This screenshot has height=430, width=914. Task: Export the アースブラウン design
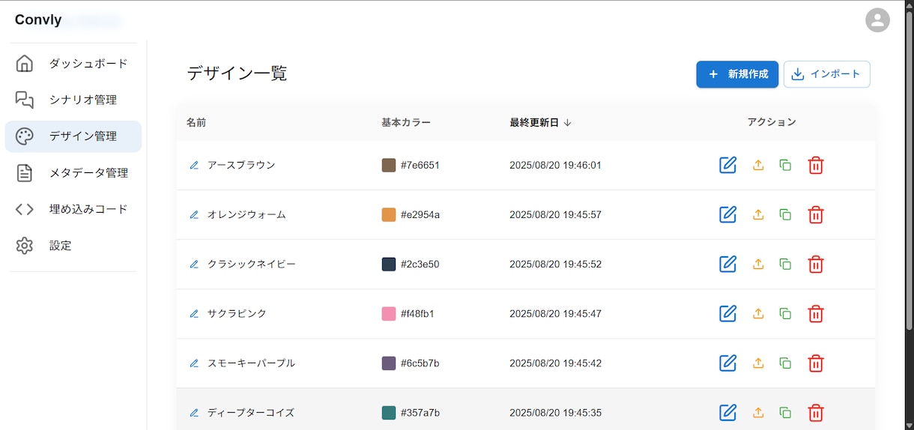[758, 165]
